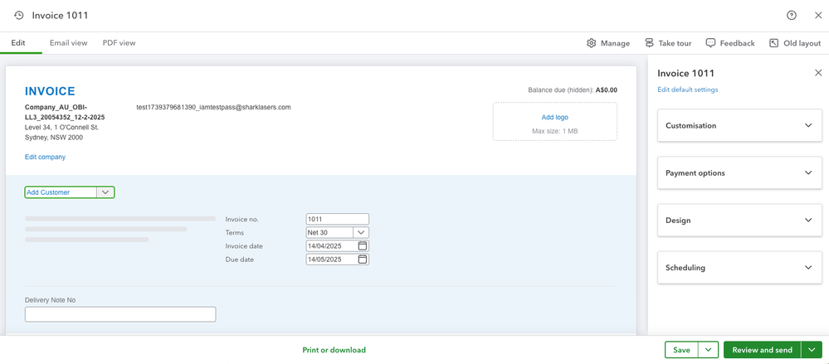Image resolution: width=829 pixels, height=364 pixels.
Task: Switch to the Email view tab
Action: 69,43
